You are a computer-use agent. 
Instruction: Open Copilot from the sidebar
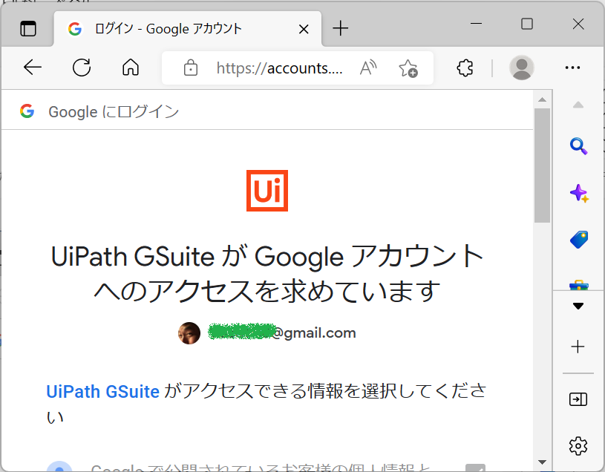578,193
